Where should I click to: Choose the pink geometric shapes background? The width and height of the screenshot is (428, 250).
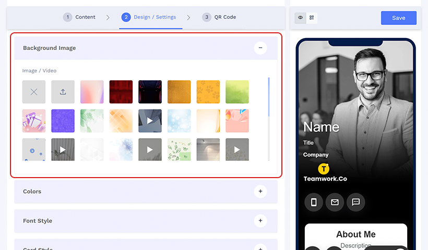coord(237,121)
